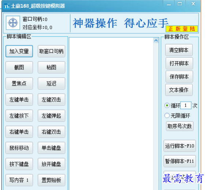The width and height of the screenshot is (207, 190).
Task: Click the 对应坐标:0,0 label
Action: coord(37,27)
